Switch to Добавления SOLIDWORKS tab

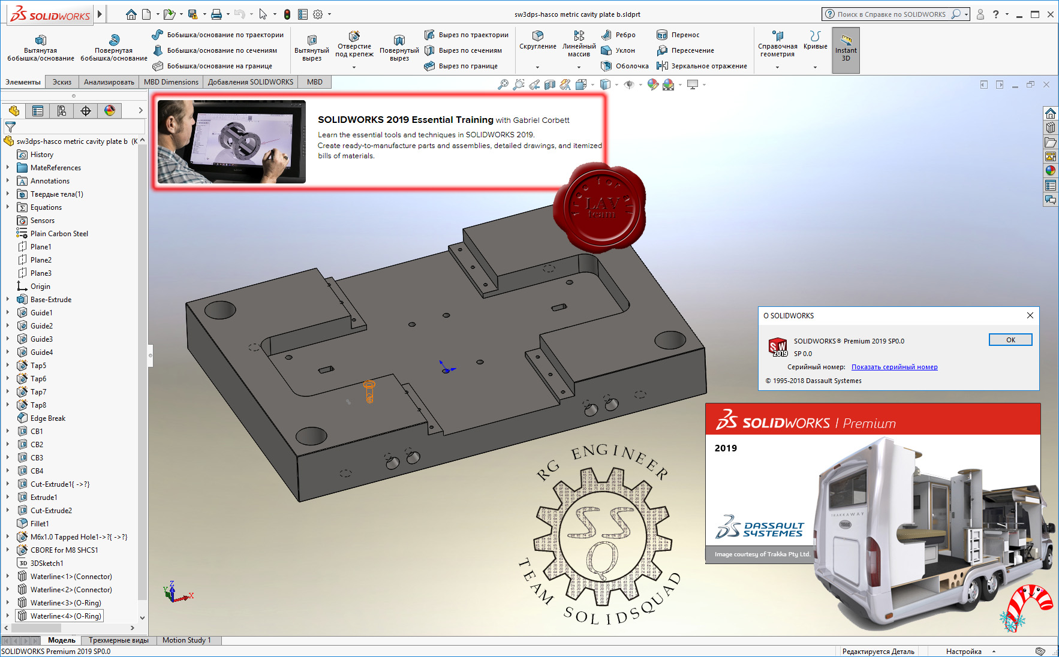251,82
